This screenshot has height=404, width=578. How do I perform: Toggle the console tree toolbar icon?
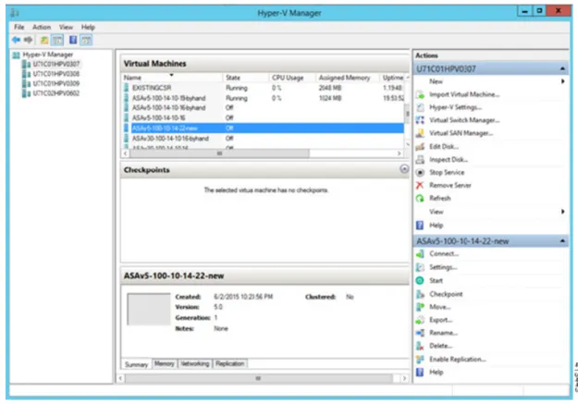click(x=57, y=40)
